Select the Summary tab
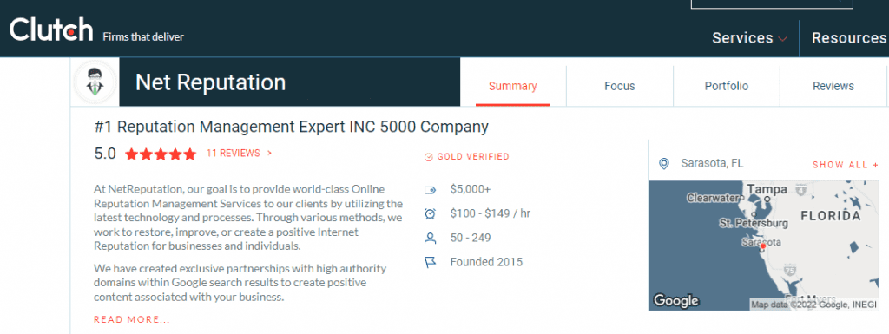Screen dimensions: 889x334 click(x=512, y=86)
